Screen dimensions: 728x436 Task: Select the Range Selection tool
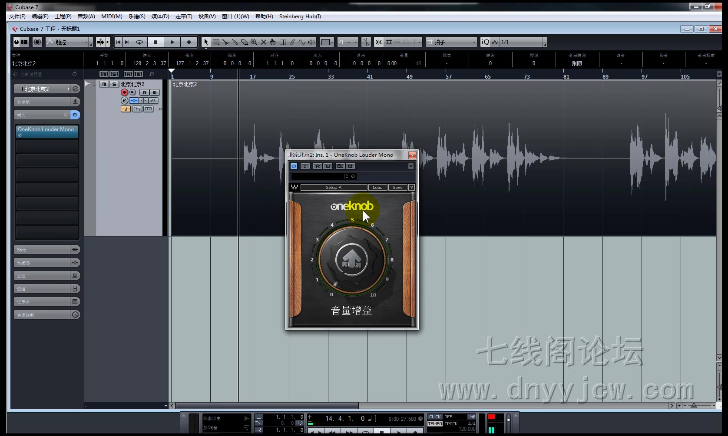click(x=216, y=42)
